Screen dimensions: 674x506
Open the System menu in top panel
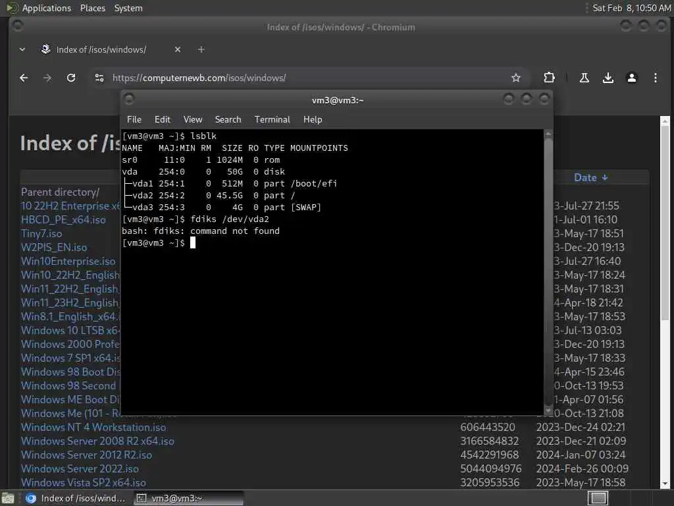point(128,8)
